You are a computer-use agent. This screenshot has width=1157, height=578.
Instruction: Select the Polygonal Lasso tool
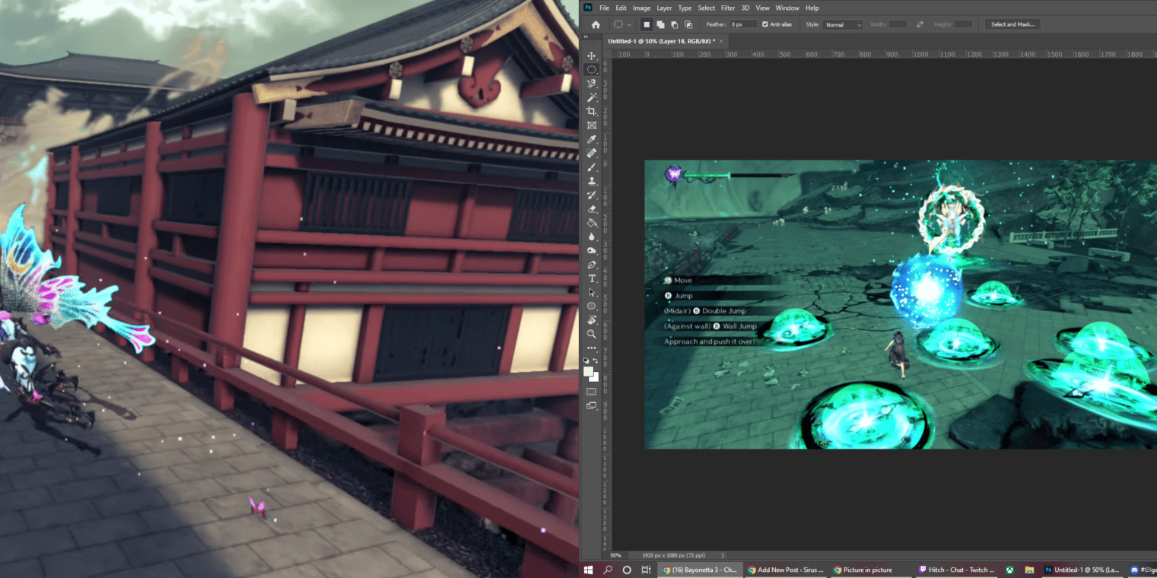[592, 84]
